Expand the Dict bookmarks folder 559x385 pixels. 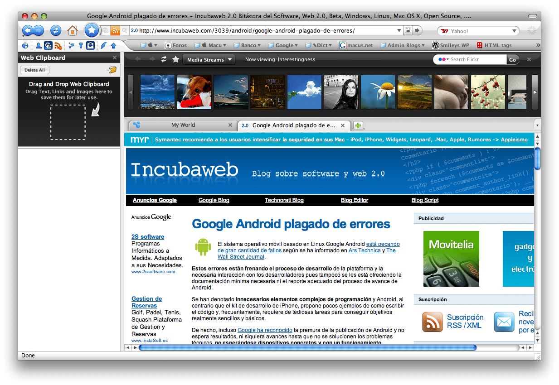tap(319, 45)
